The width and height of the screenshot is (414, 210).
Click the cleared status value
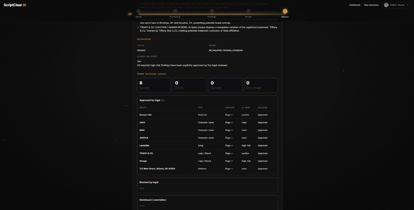click(141, 50)
